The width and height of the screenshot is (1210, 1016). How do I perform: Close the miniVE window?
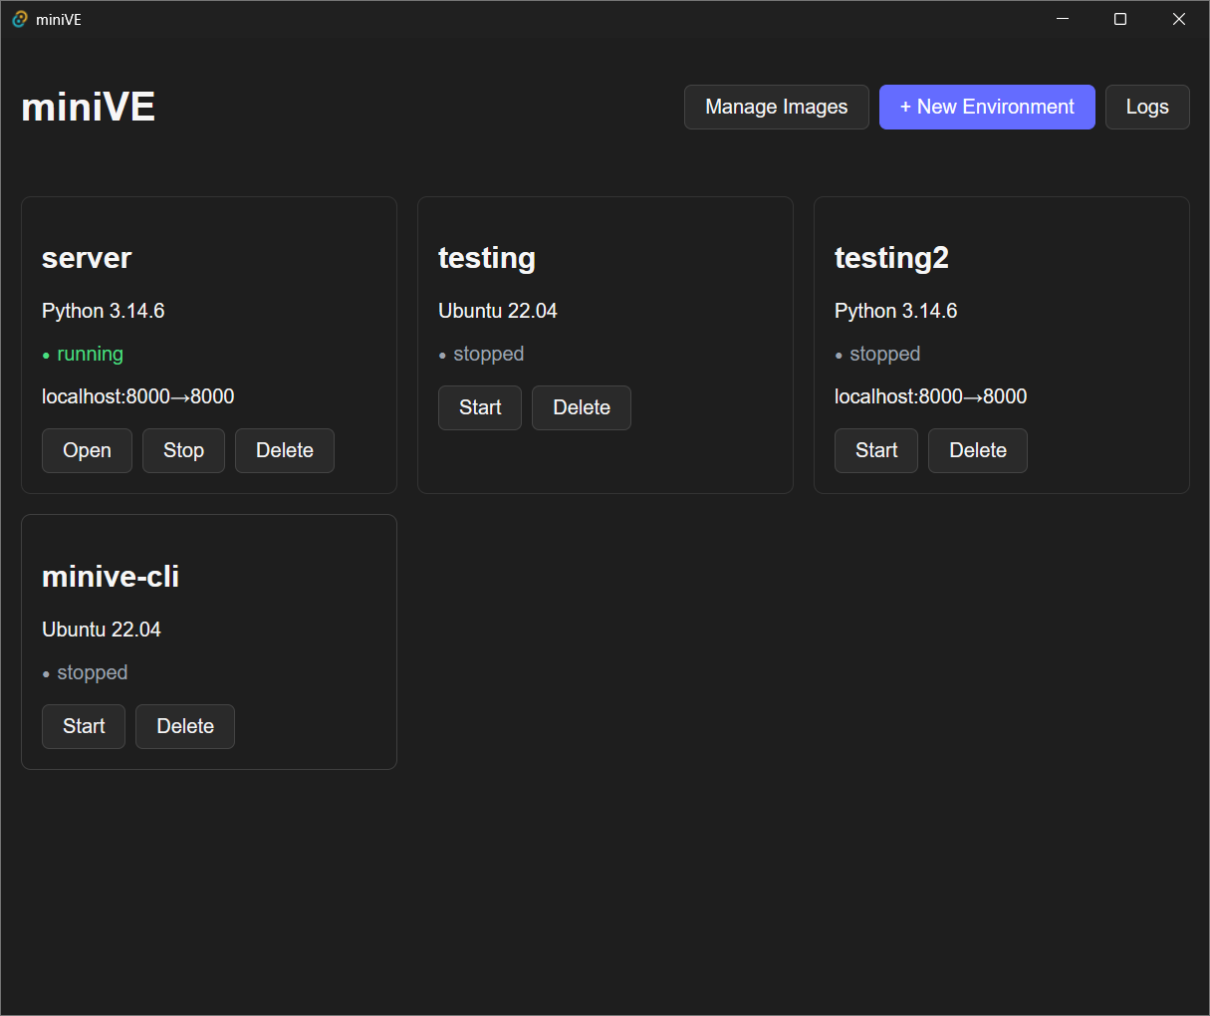pos(1179,19)
